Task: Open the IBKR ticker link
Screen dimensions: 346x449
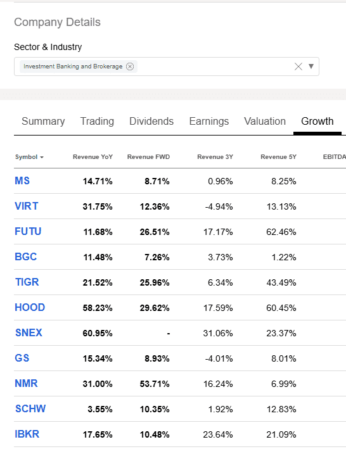Action: click(27, 434)
